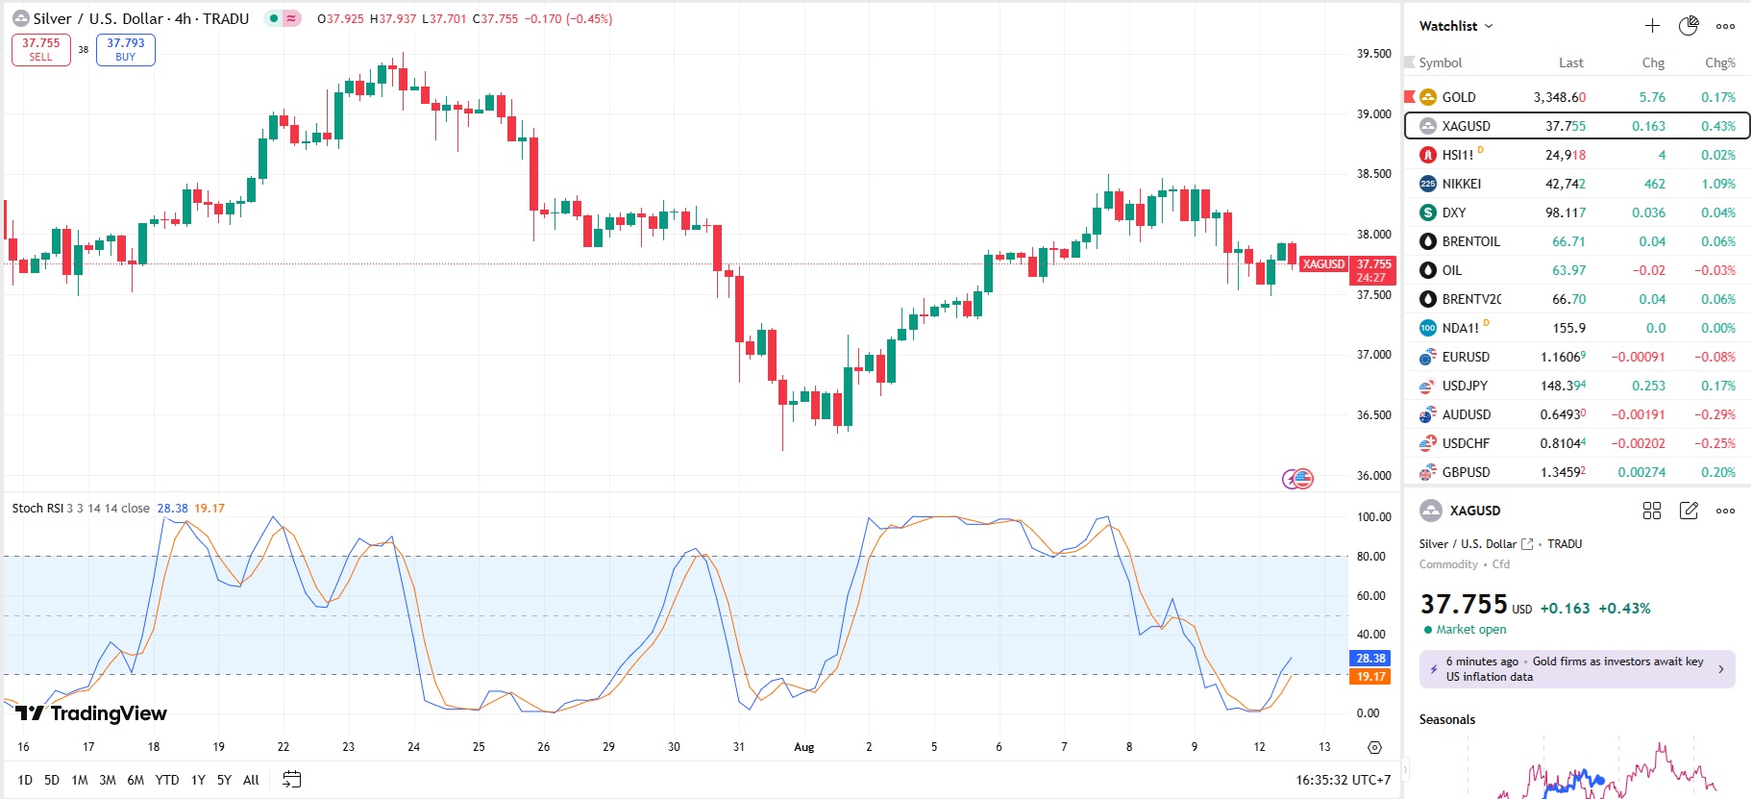Select the 1M time range tab
The width and height of the screenshot is (1751, 799).
click(x=80, y=780)
